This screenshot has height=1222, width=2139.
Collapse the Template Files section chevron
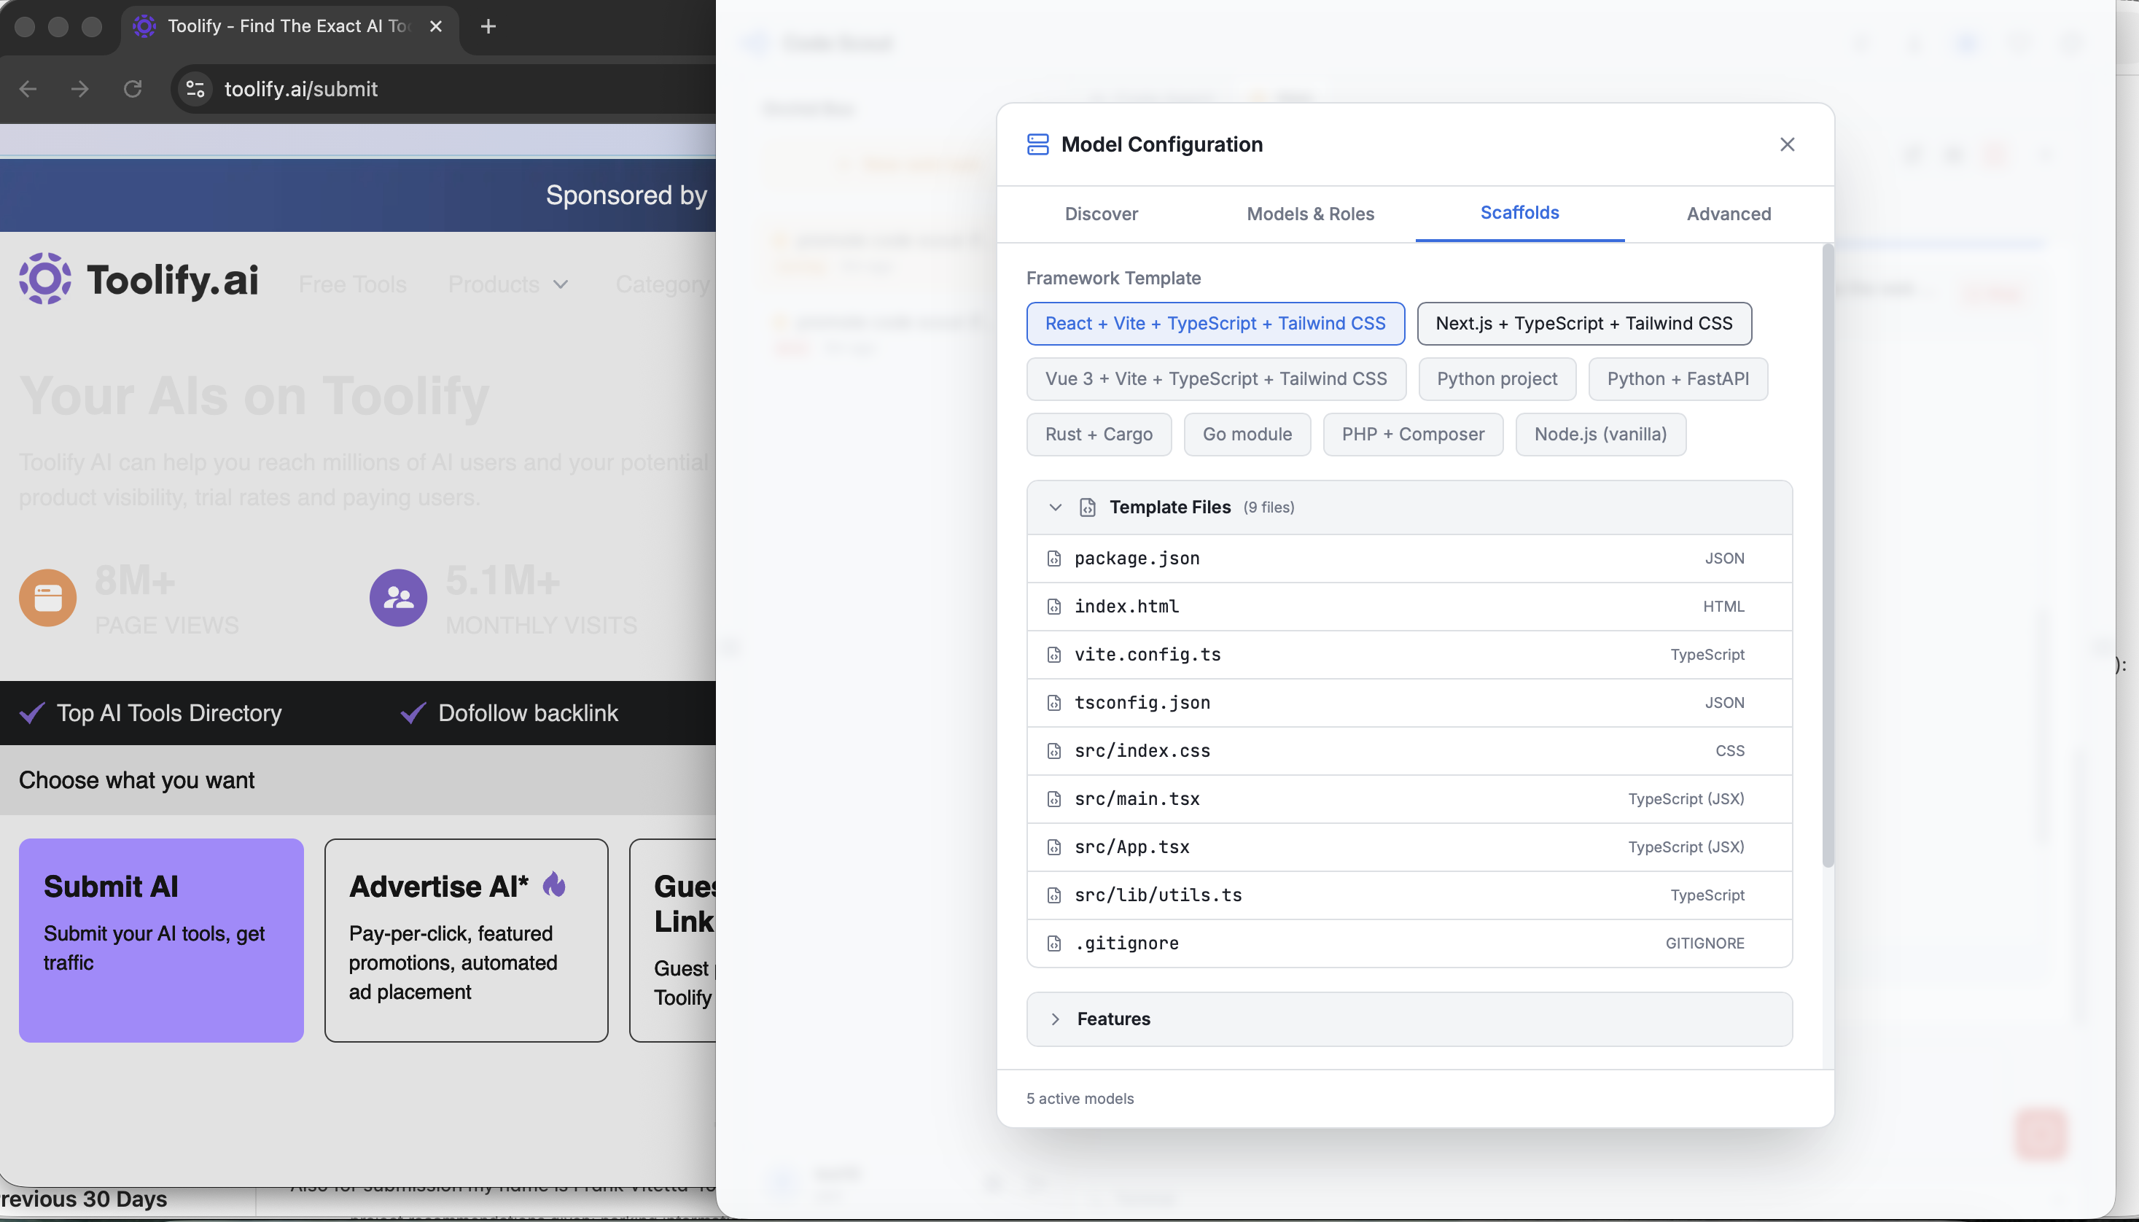[1055, 507]
